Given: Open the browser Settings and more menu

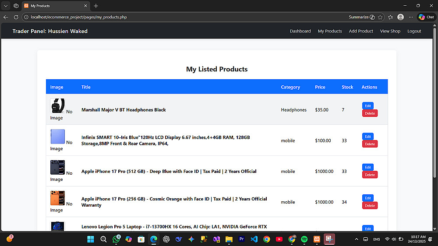Looking at the screenshot, I should pyautogui.click(x=411, y=17).
